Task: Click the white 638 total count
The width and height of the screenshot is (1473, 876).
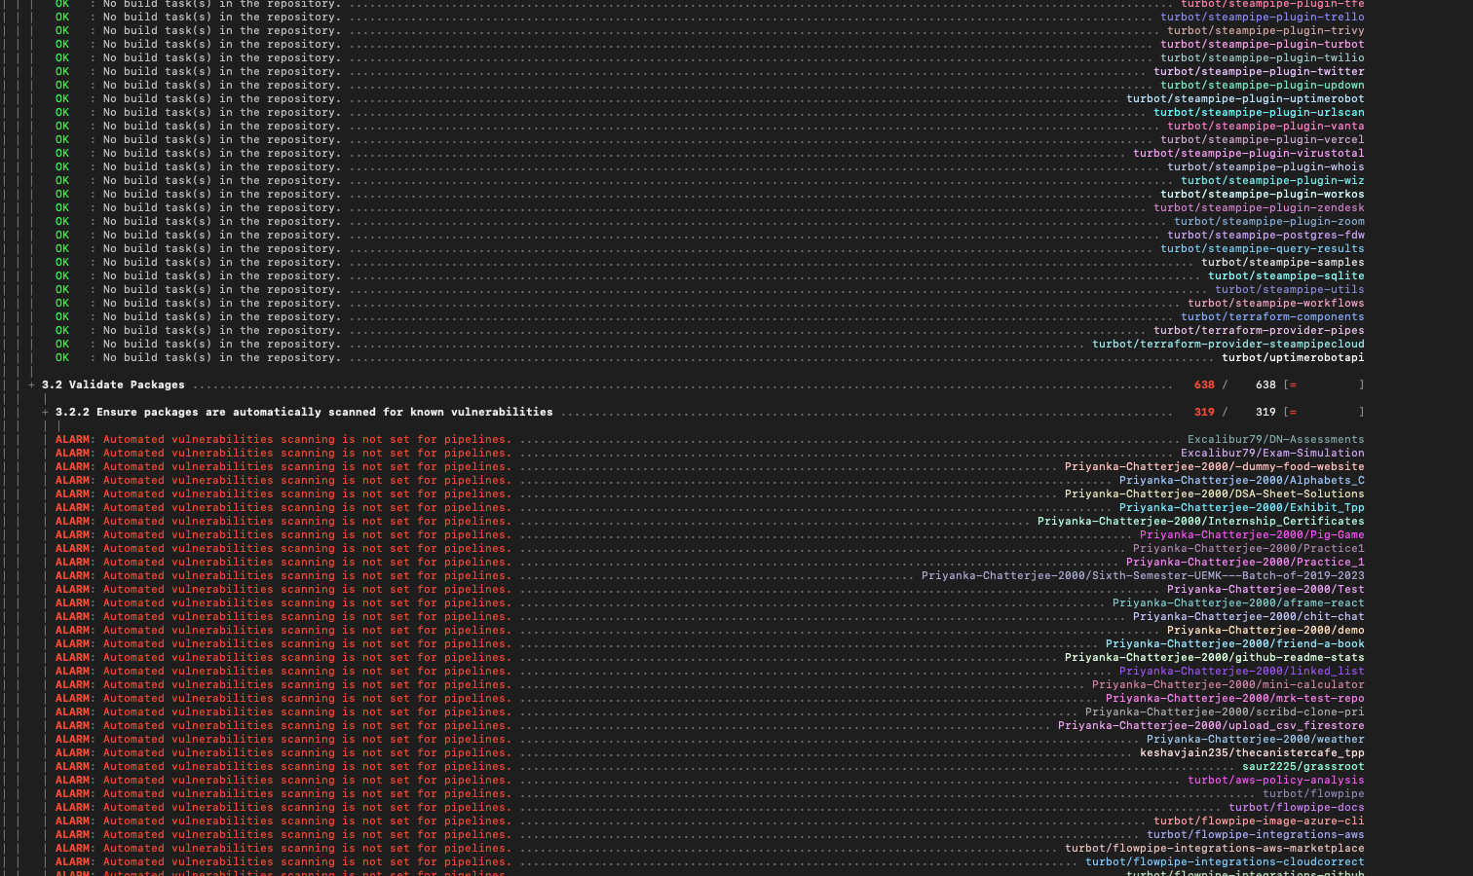Action: pos(1265,385)
